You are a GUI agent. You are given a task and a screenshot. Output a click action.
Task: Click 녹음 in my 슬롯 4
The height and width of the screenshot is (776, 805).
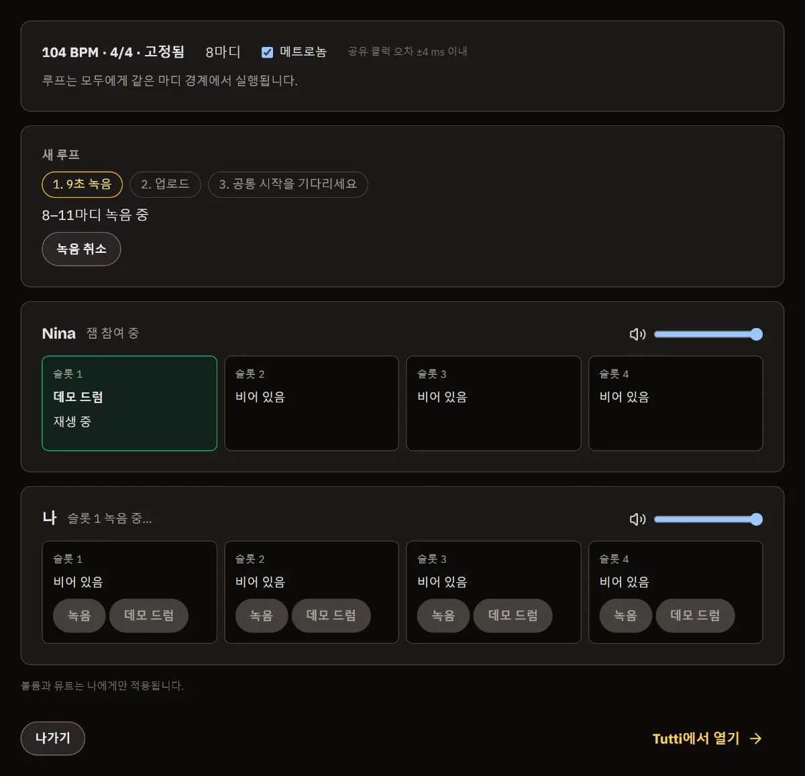click(625, 616)
